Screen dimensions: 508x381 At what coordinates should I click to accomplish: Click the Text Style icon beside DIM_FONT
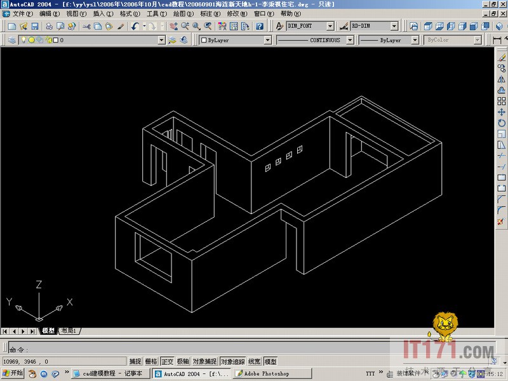280,26
